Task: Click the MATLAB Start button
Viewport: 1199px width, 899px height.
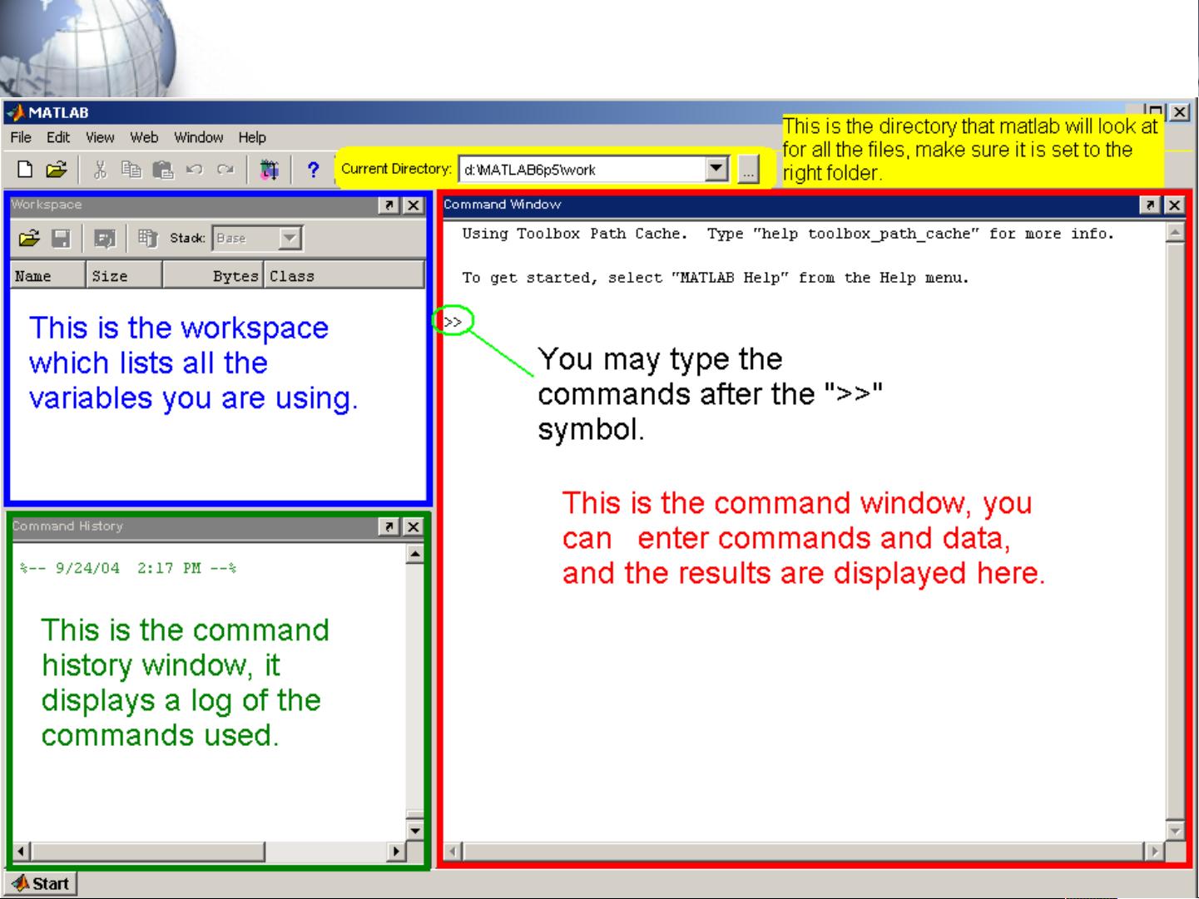Action: (x=41, y=883)
